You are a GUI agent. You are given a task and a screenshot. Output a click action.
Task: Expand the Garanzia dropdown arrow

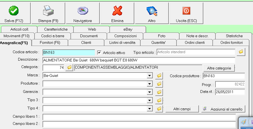click(150, 92)
